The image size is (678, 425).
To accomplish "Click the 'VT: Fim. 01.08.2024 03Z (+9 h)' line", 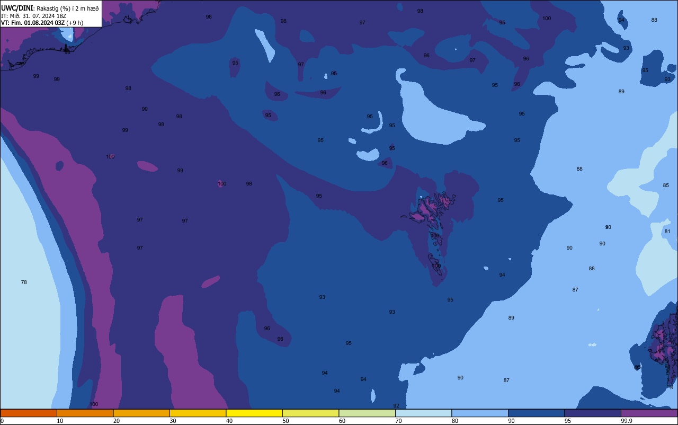I will point(42,23).
